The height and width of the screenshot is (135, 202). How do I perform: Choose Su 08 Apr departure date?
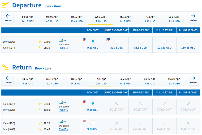pyautogui.click(x=28, y=19)
